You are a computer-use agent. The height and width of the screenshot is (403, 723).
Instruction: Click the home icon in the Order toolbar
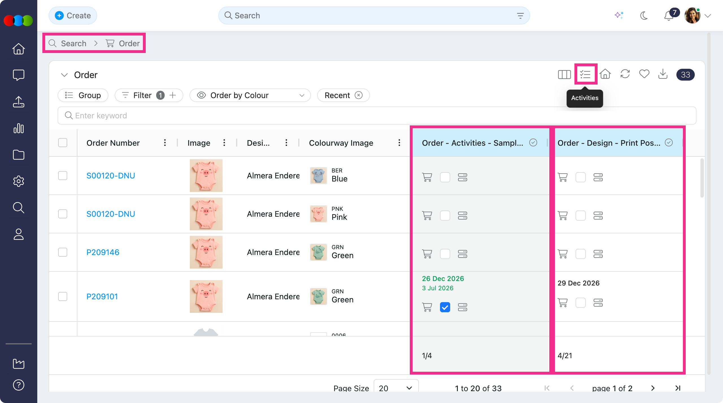pos(605,74)
